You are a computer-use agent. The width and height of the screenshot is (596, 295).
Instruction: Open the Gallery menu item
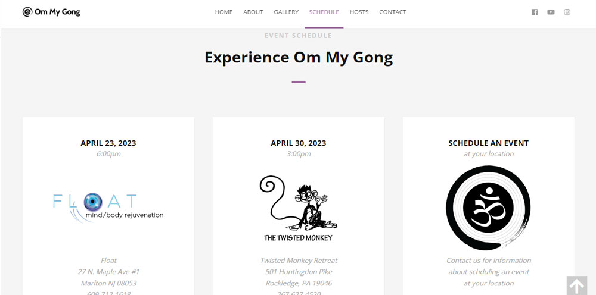coord(286,12)
